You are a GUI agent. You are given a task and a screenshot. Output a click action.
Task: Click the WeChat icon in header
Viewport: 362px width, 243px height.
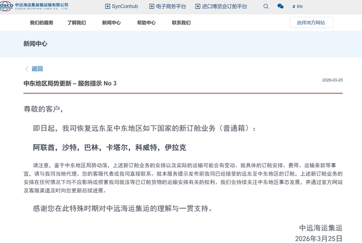pyautogui.click(x=280, y=6)
